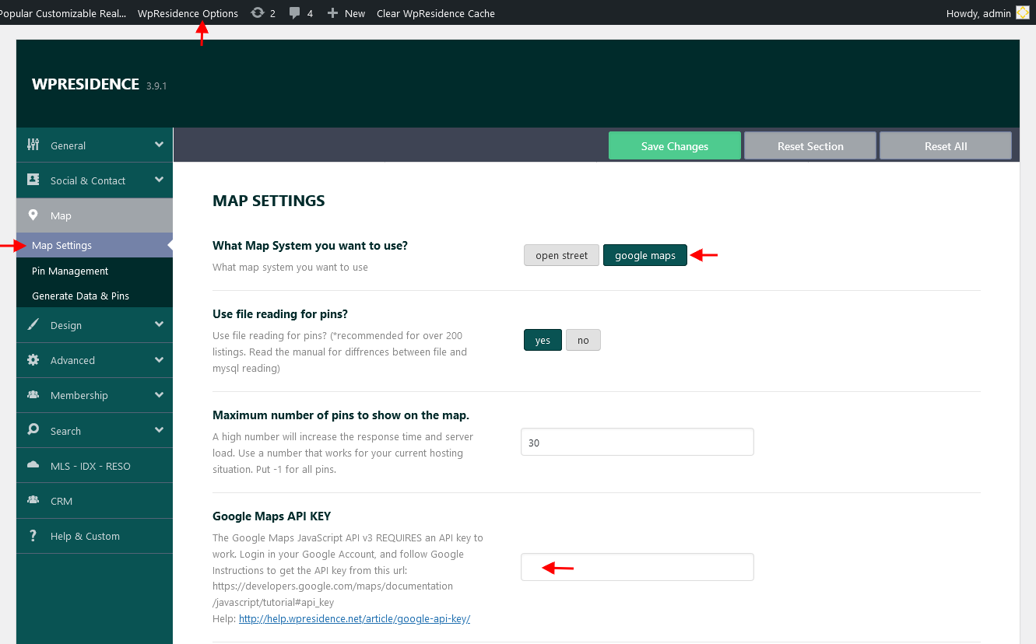Click the Social & Contact card icon
This screenshot has height=644, width=1036.
33,180
